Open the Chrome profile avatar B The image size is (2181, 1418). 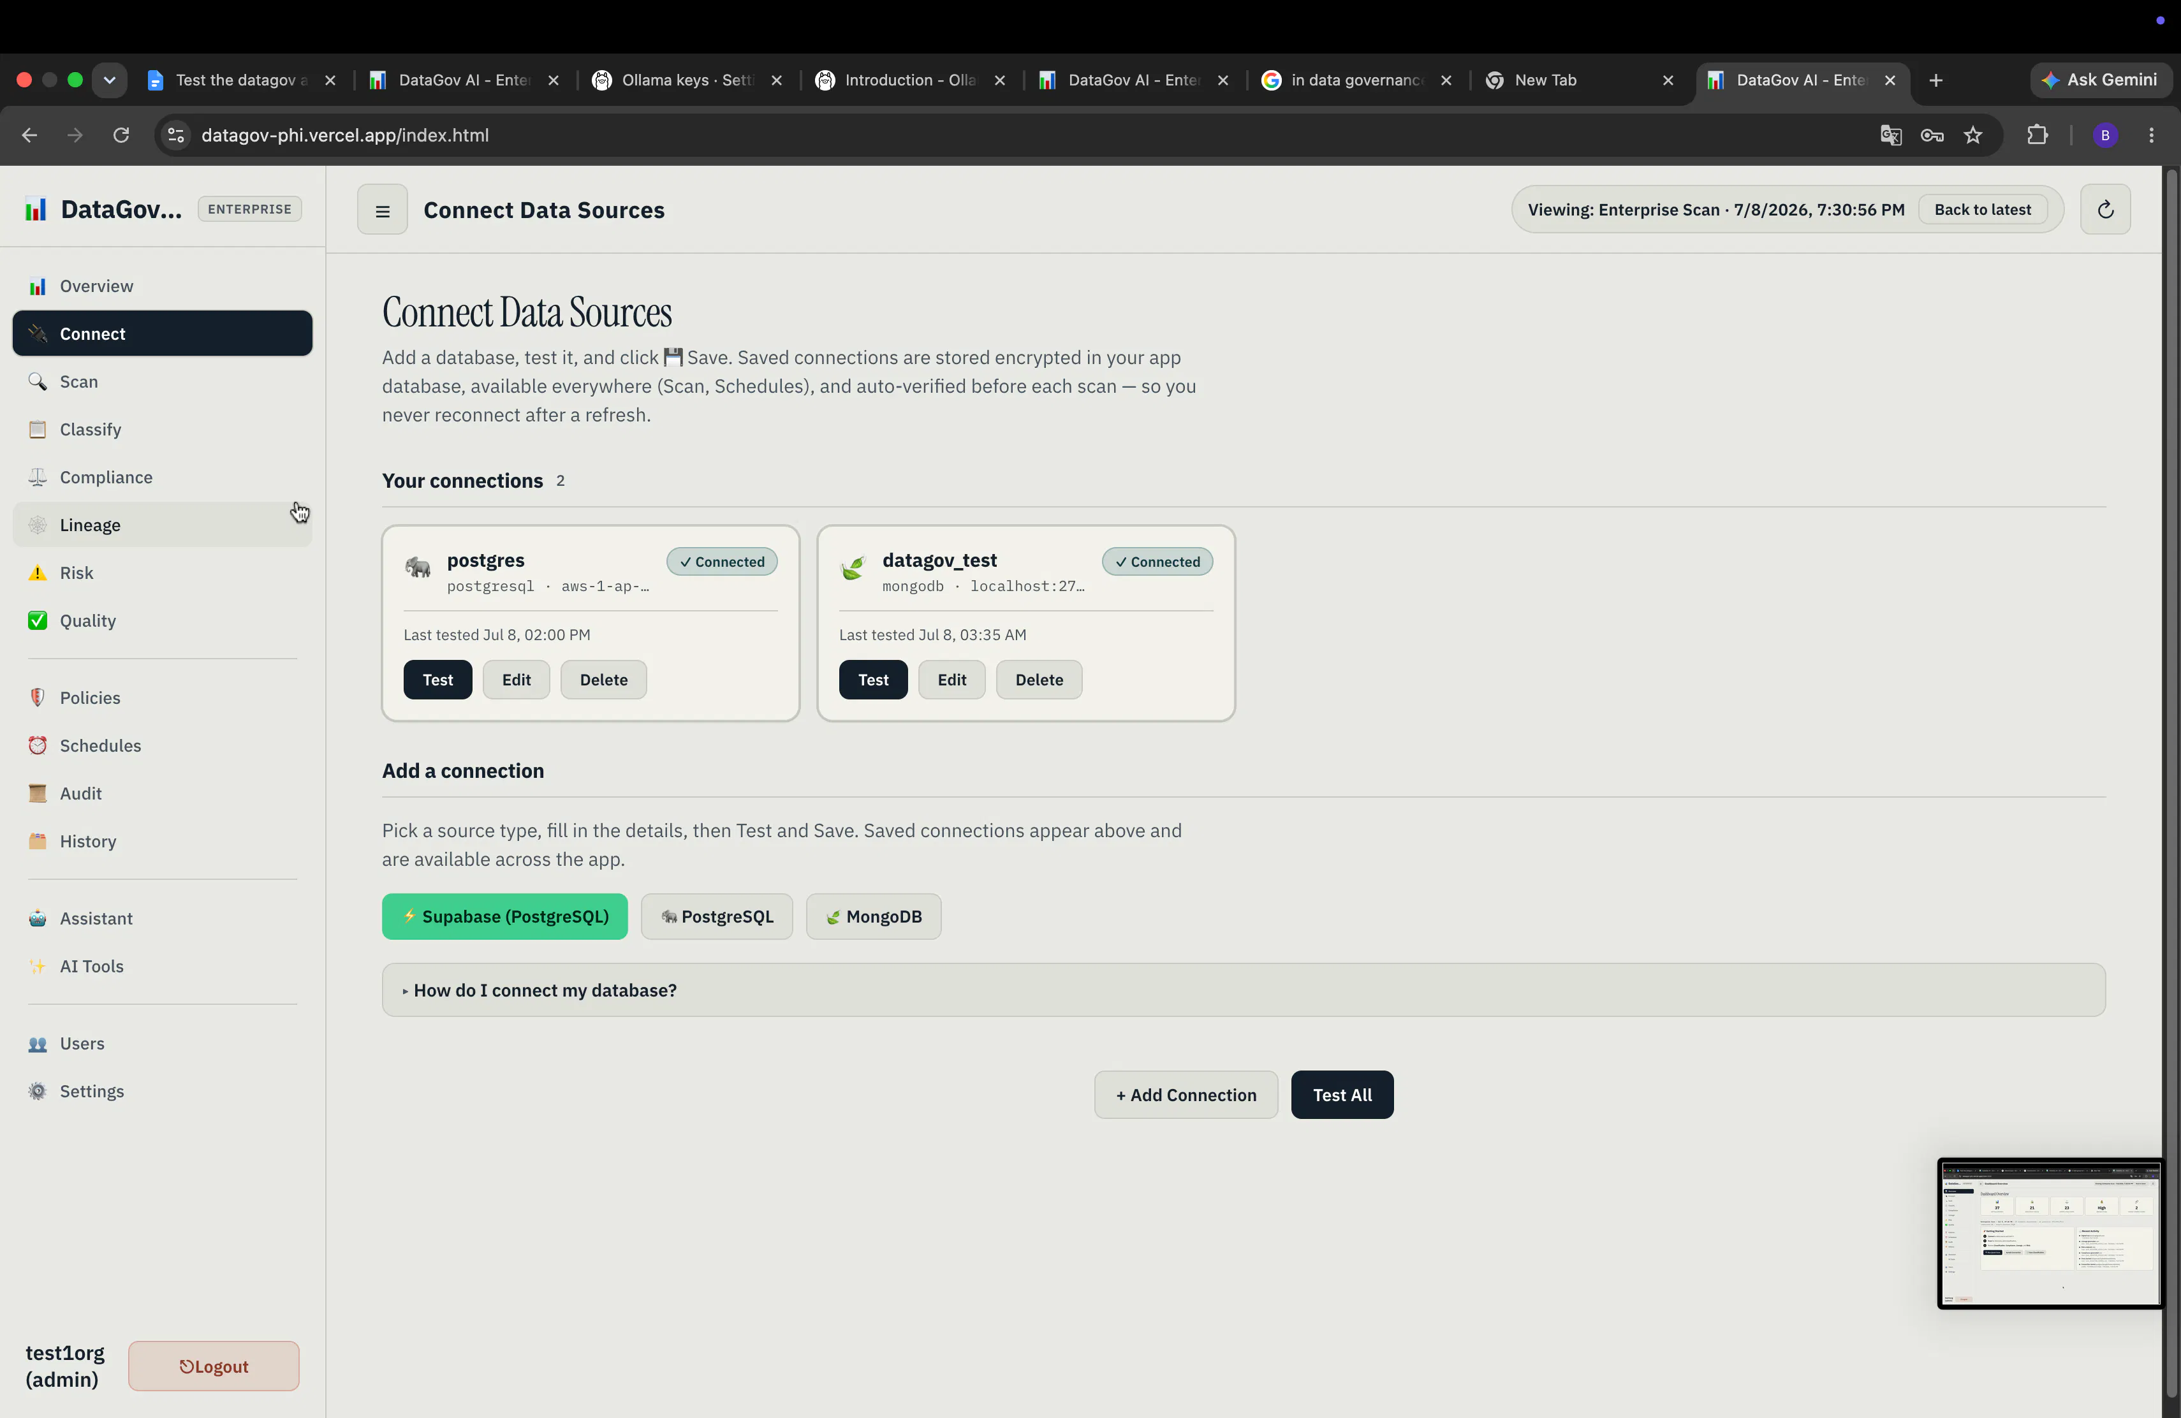click(x=2105, y=135)
